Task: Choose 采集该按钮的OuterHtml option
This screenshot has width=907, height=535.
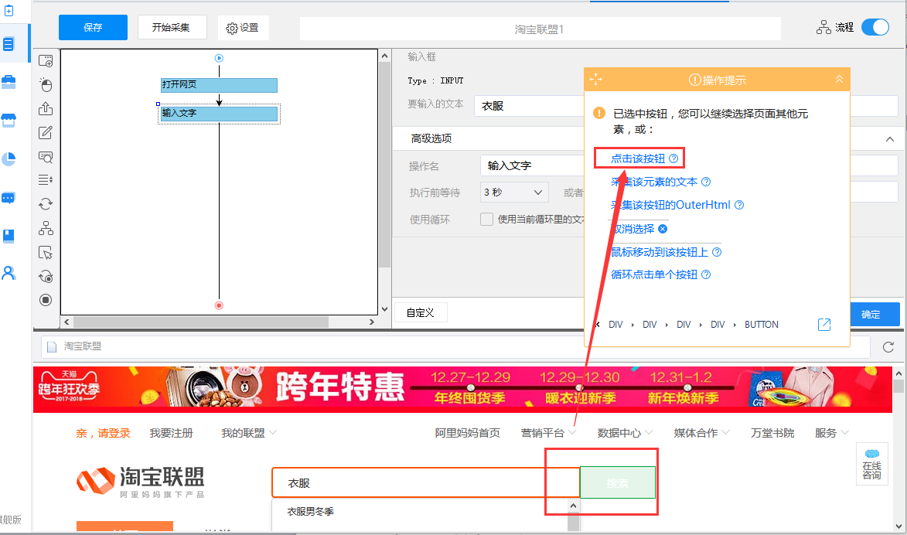Action: tap(671, 205)
